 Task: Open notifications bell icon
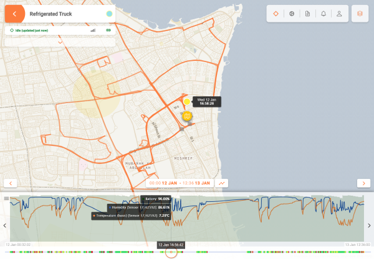[x=324, y=14]
